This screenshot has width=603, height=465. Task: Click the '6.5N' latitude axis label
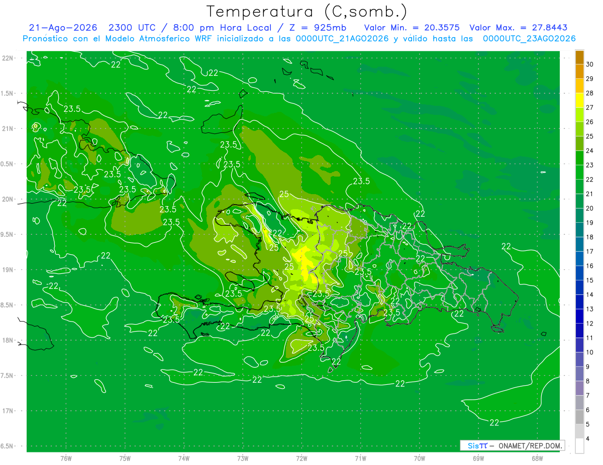coord(7,446)
